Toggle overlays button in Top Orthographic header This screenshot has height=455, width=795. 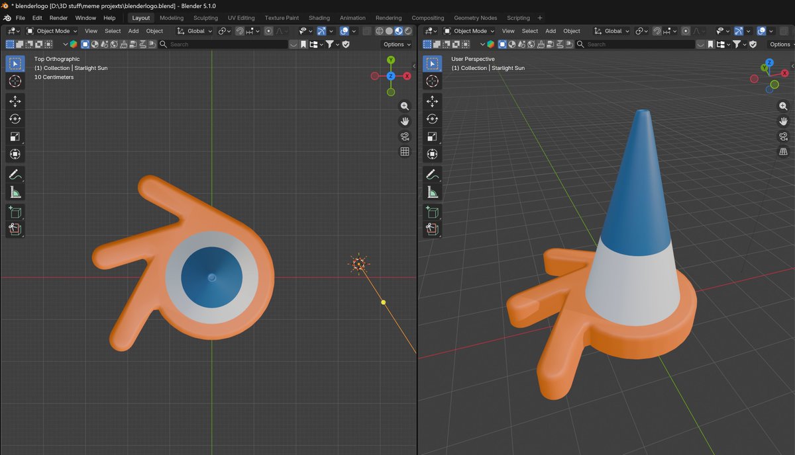[x=344, y=31]
